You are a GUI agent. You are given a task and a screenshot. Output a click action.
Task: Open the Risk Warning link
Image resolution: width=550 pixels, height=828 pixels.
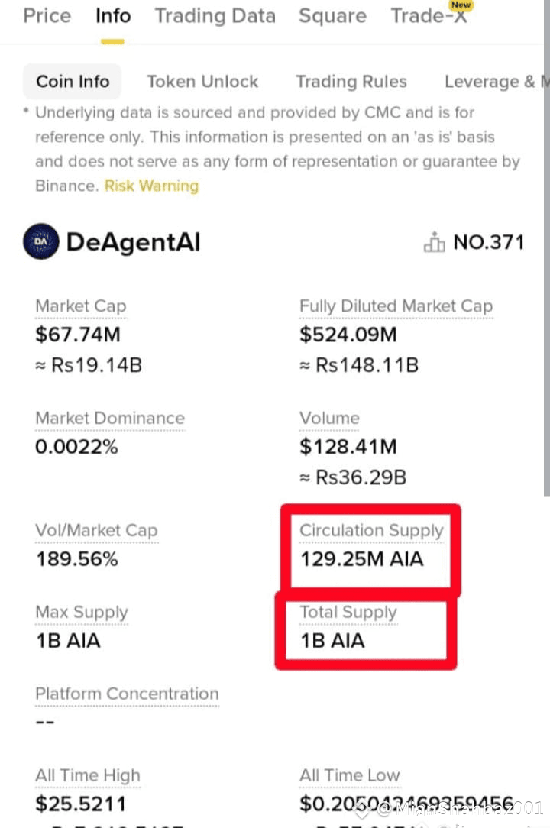152,186
